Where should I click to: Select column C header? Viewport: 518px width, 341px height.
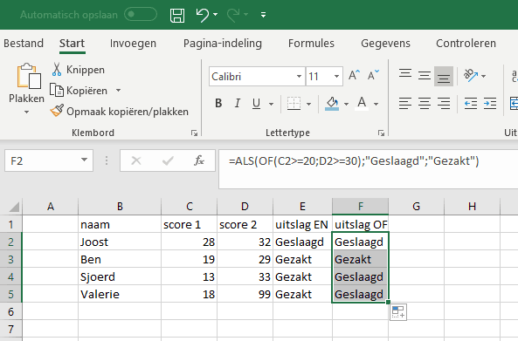pos(189,207)
